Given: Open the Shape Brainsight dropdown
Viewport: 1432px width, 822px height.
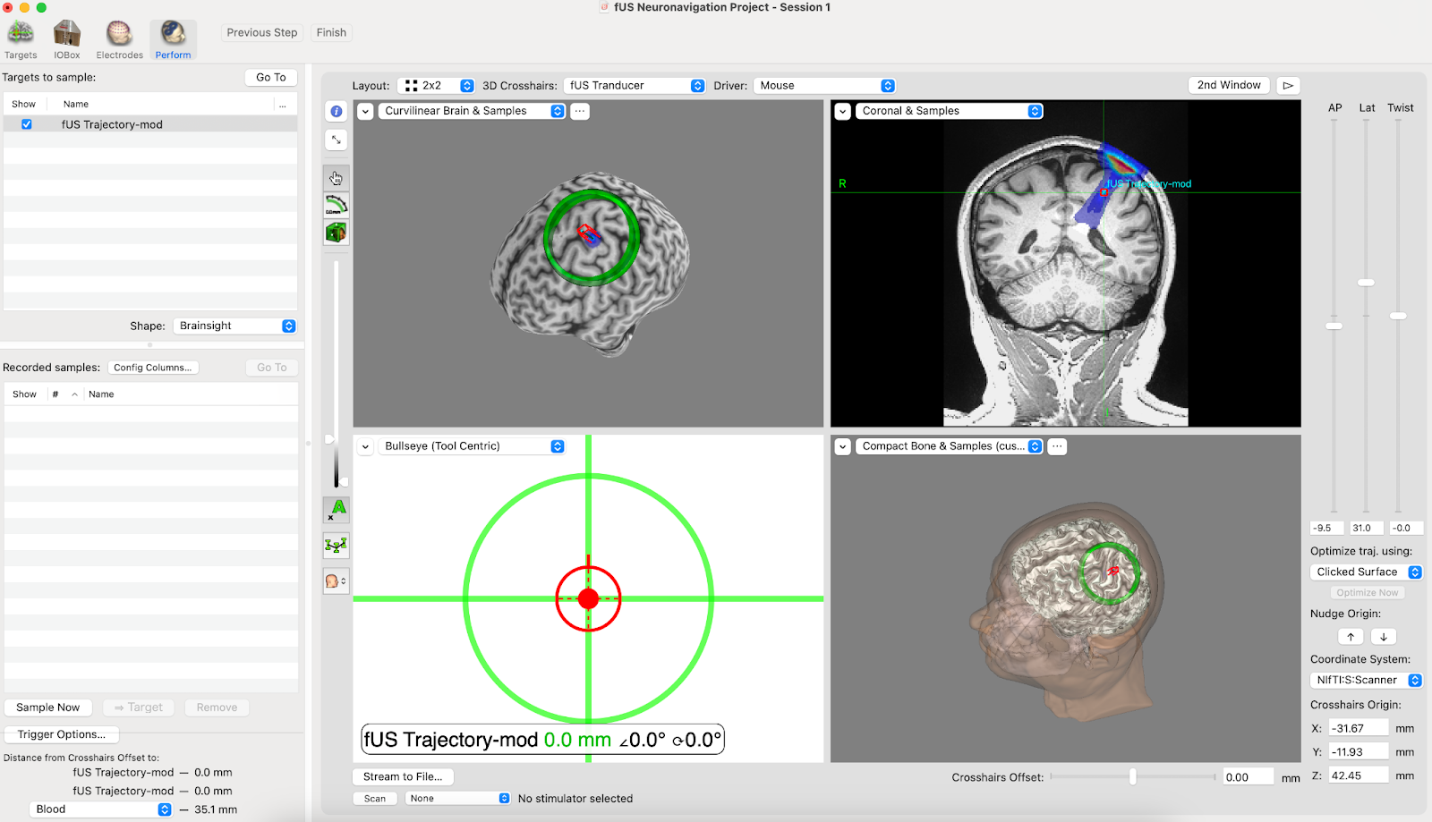Looking at the screenshot, I should [234, 326].
